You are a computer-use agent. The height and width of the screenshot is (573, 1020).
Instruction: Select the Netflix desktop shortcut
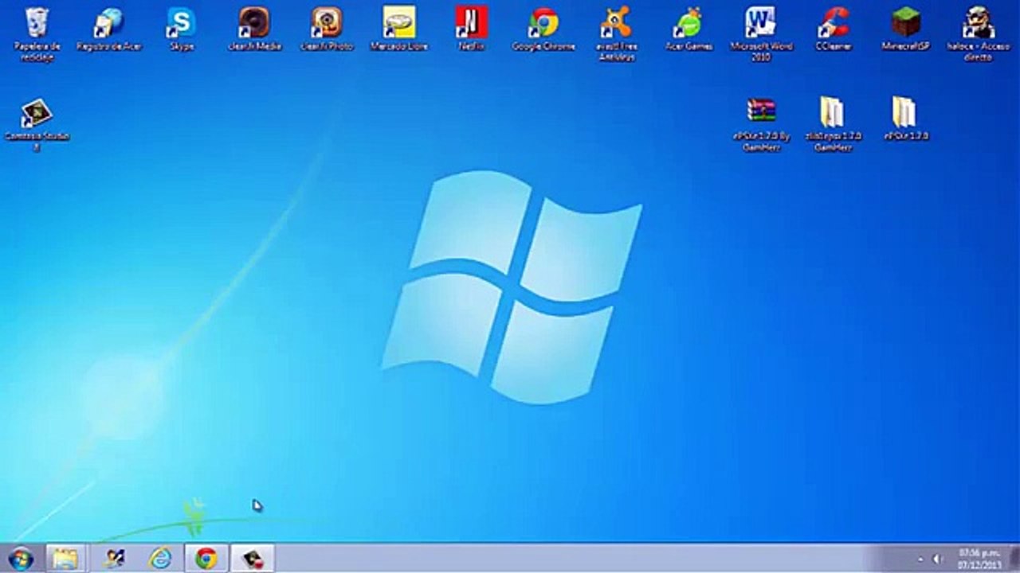pyautogui.click(x=472, y=28)
